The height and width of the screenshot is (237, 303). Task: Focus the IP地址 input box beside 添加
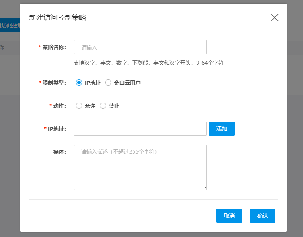pos(140,129)
